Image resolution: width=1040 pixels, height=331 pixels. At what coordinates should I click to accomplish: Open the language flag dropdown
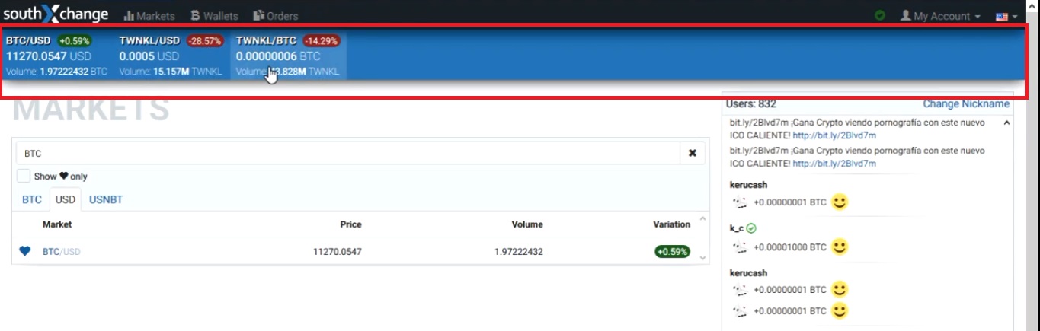1006,16
